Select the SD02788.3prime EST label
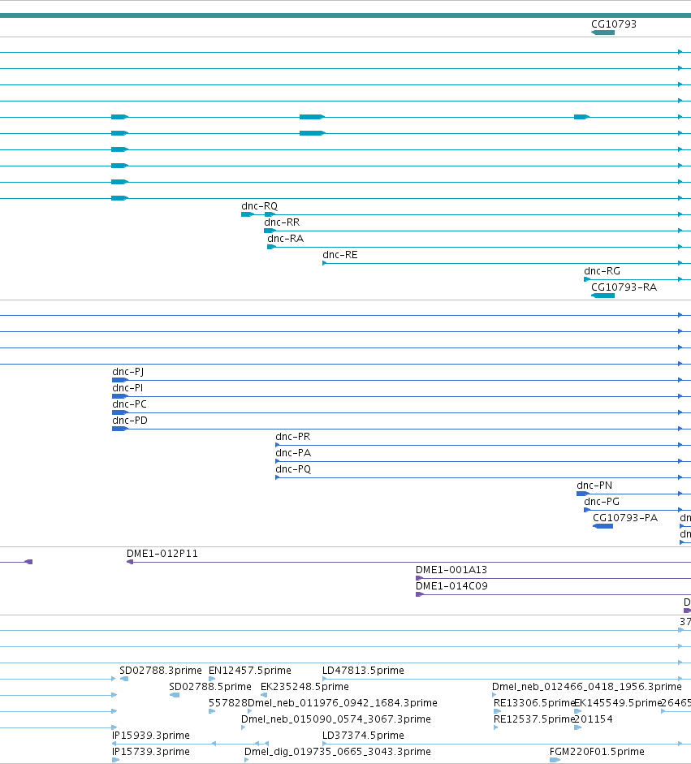691x764 pixels. tap(160, 671)
